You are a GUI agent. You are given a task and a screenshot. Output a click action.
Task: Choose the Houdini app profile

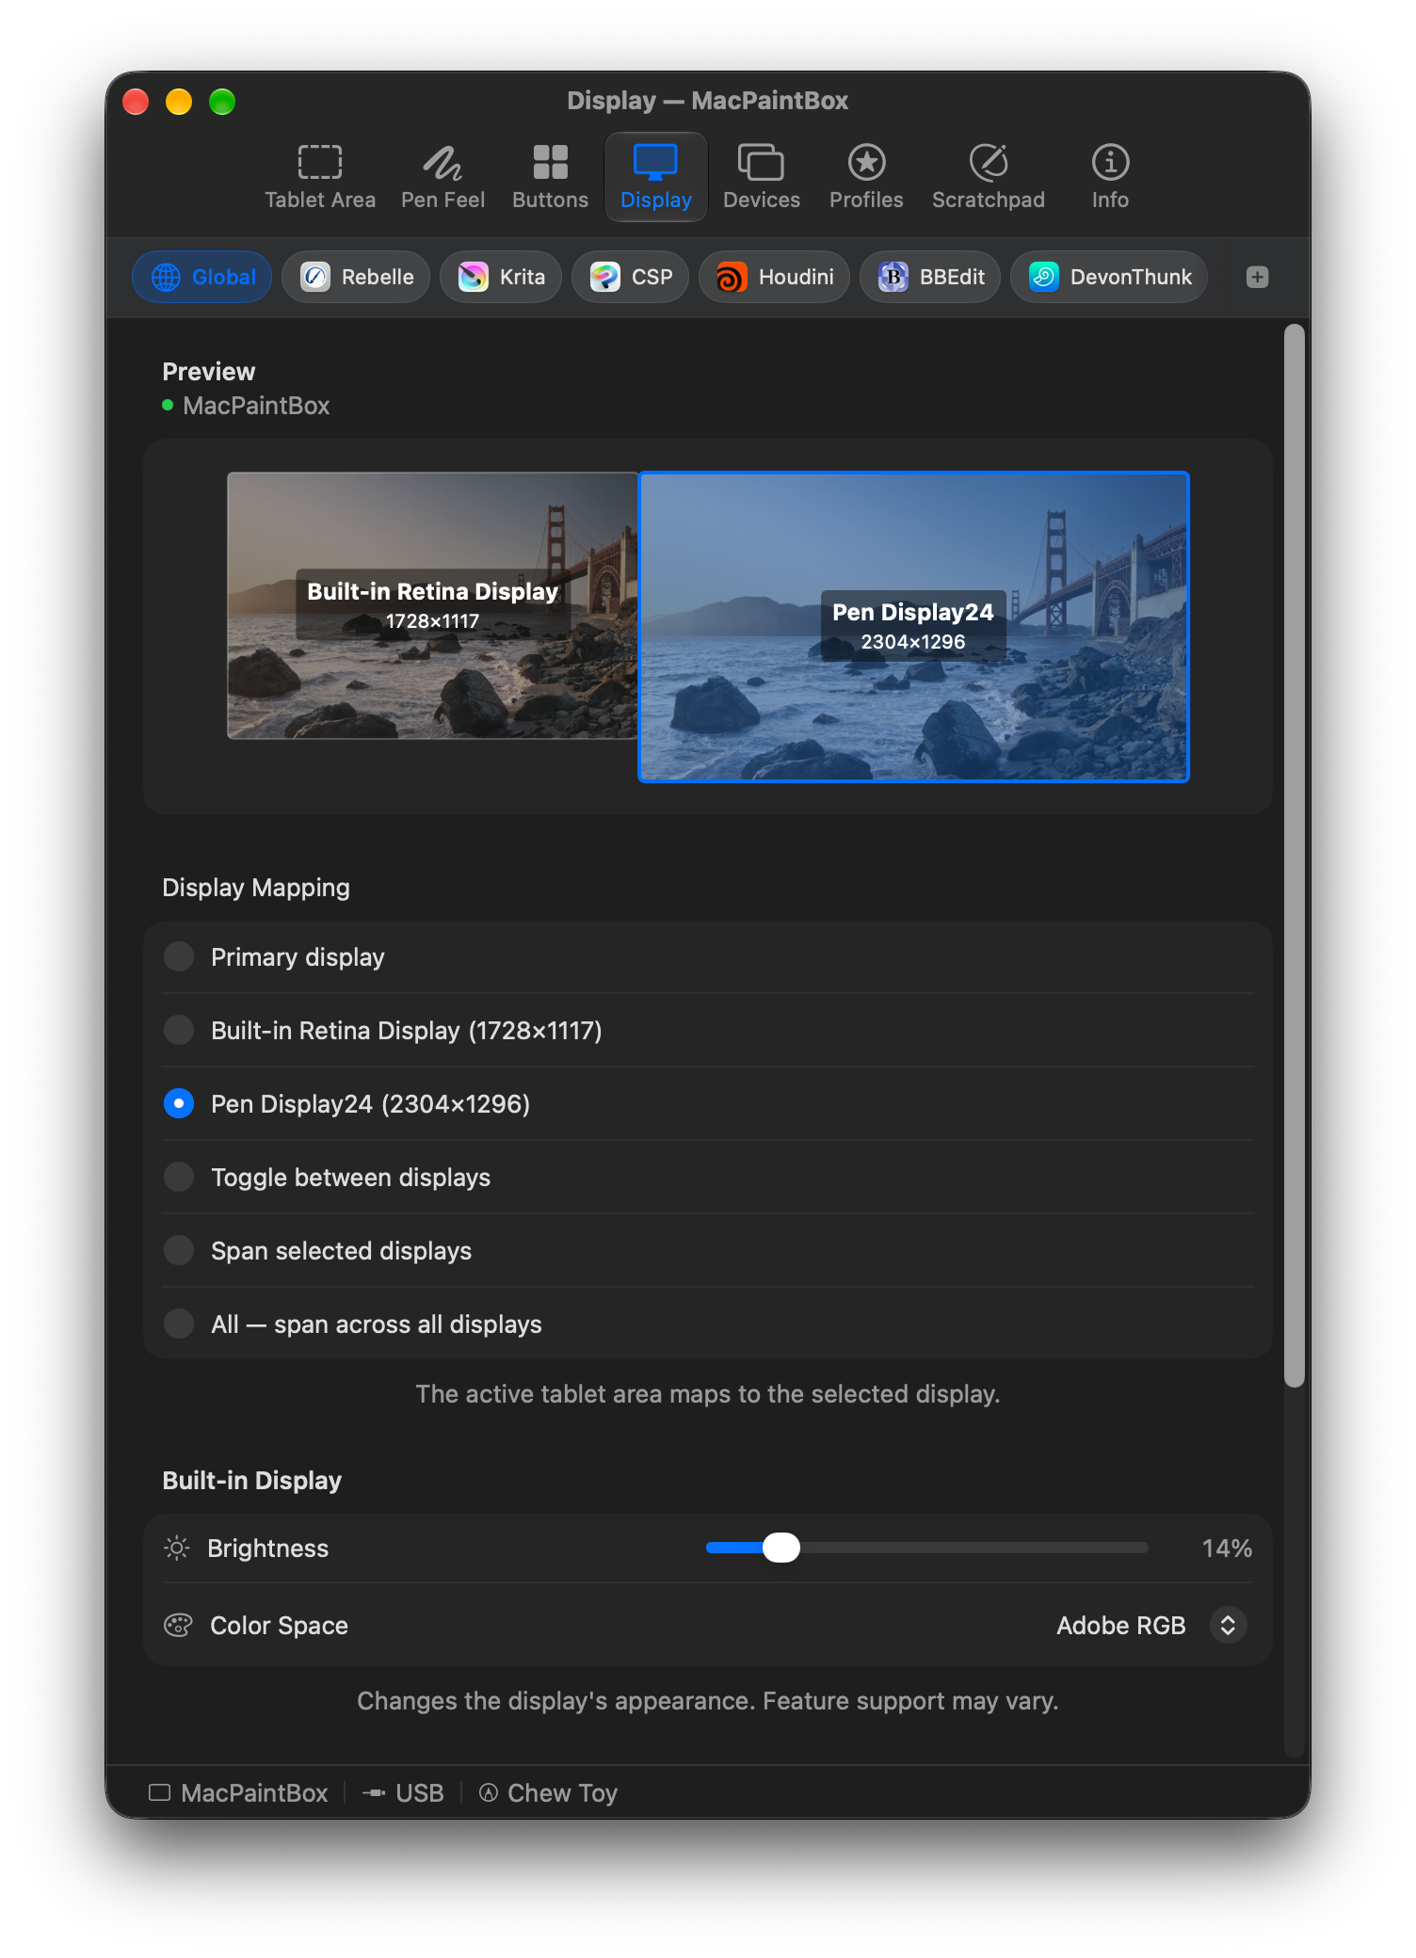click(x=775, y=277)
